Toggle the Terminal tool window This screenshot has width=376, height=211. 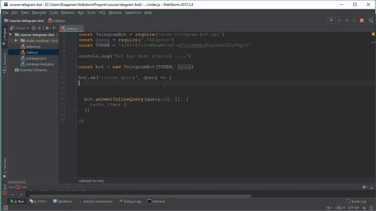(156, 202)
